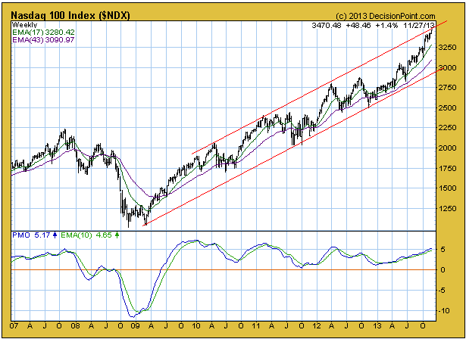Click the last price value 3470.48

(x=326, y=25)
